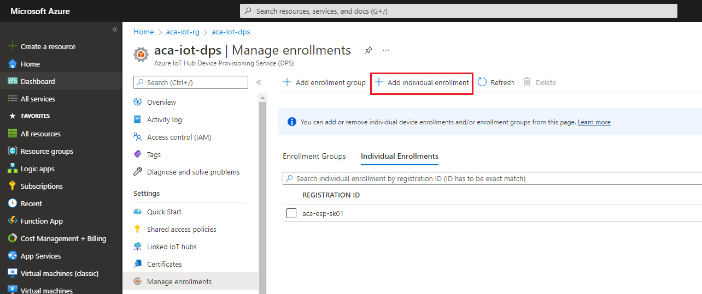Click Add individual enrollment
Viewport: 702px width, 294px height.
click(422, 82)
